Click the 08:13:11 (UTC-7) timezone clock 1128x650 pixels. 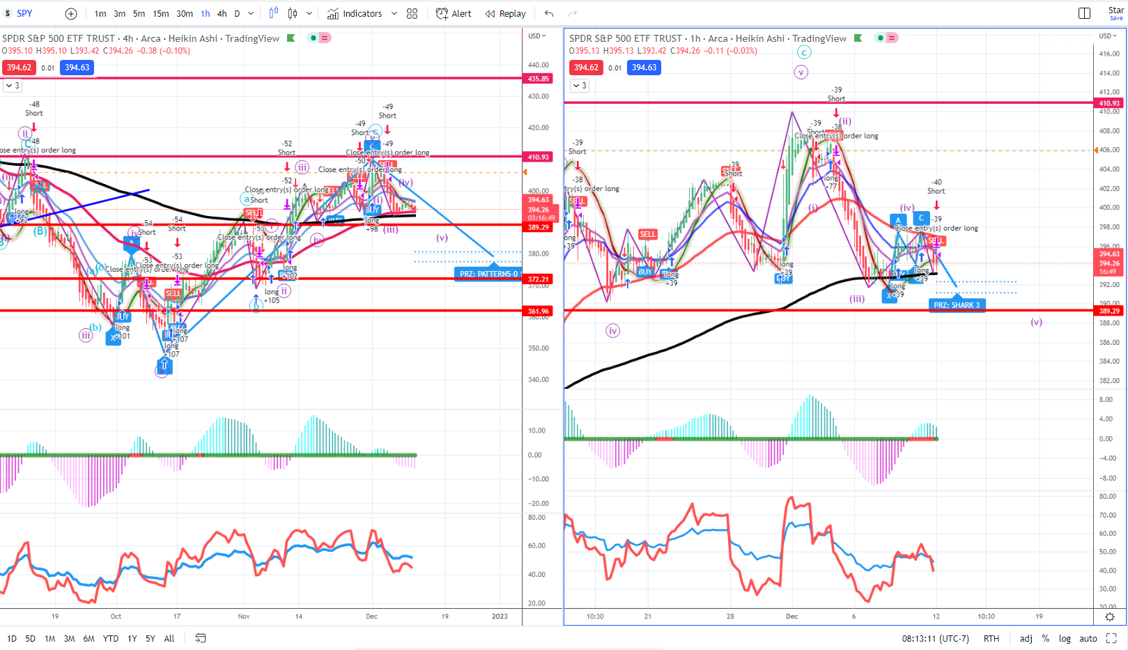click(x=936, y=638)
